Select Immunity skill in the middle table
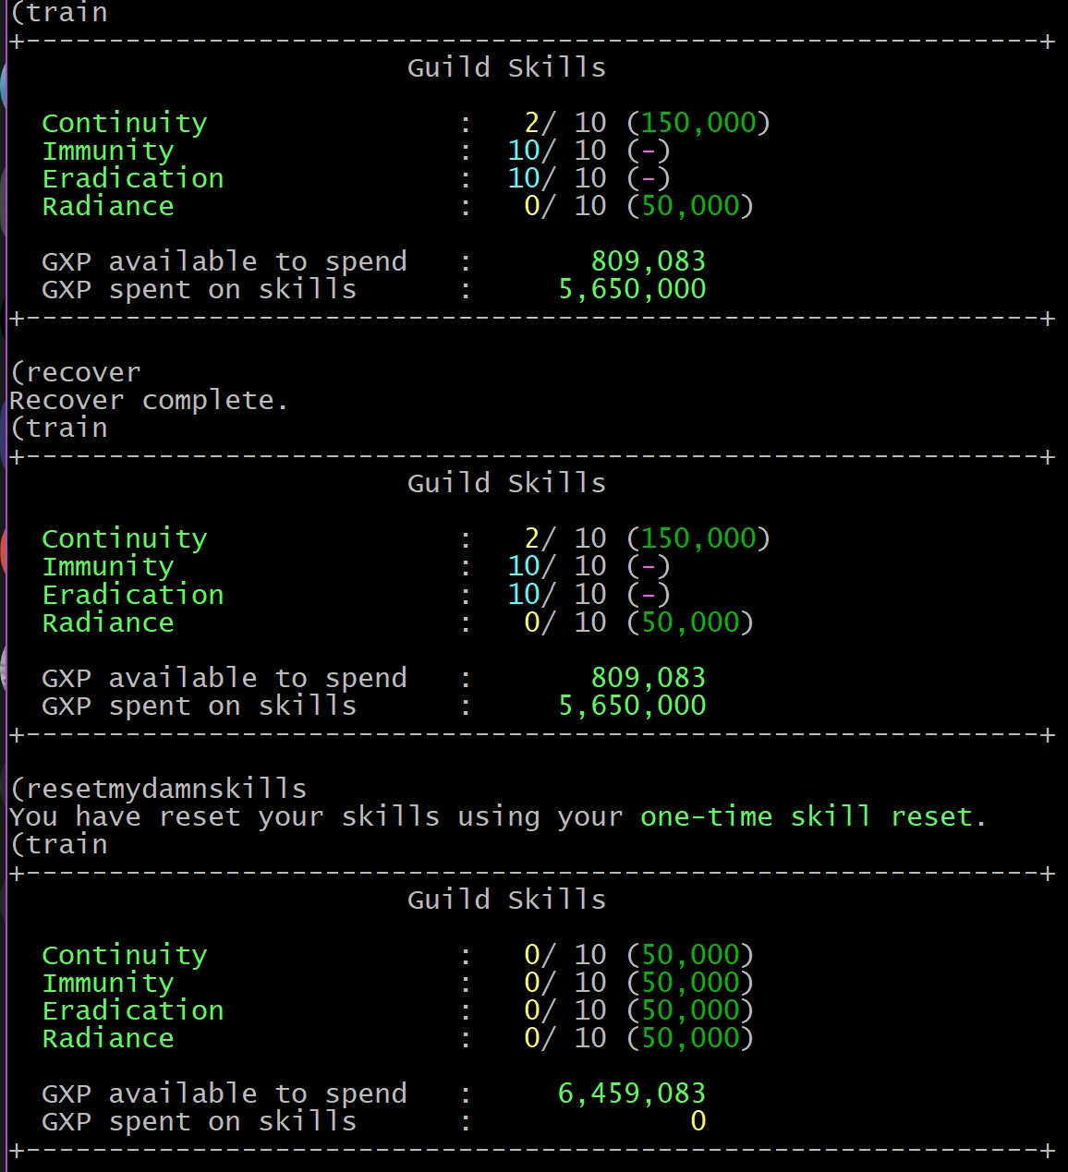Screen dimensions: 1068x1172 pos(108,566)
